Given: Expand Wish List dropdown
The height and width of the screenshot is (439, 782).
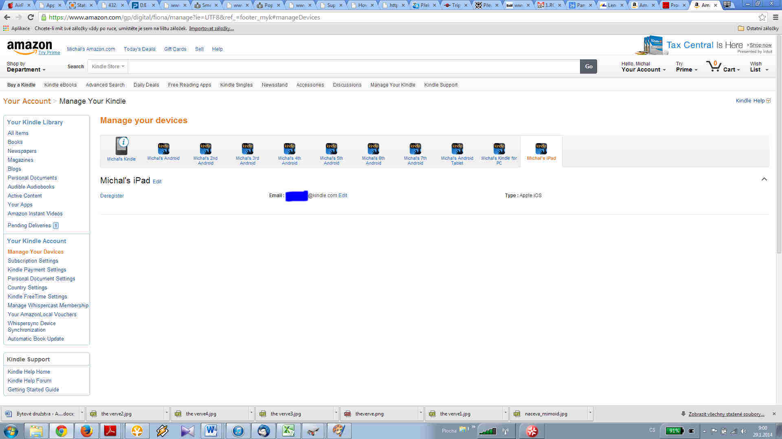Looking at the screenshot, I should (x=759, y=67).
